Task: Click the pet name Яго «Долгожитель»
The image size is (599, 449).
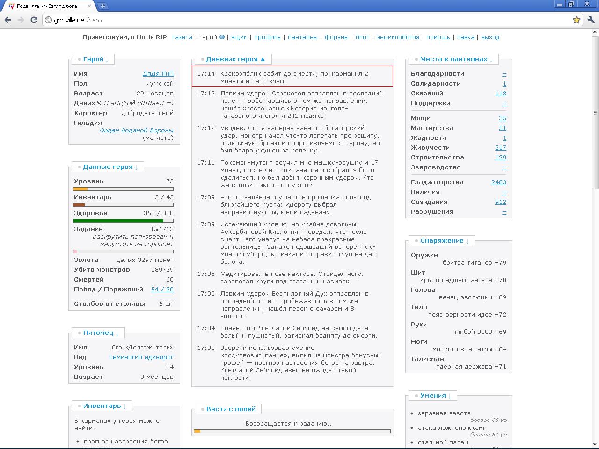Action: [142, 348]
